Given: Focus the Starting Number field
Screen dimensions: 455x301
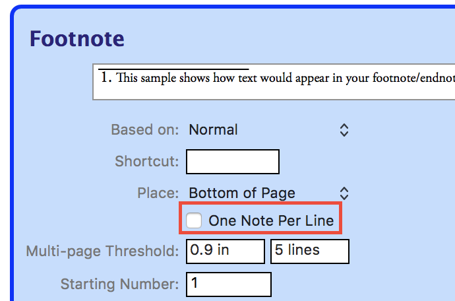Looking at the screenshot, I should click(x=229, y=284).
